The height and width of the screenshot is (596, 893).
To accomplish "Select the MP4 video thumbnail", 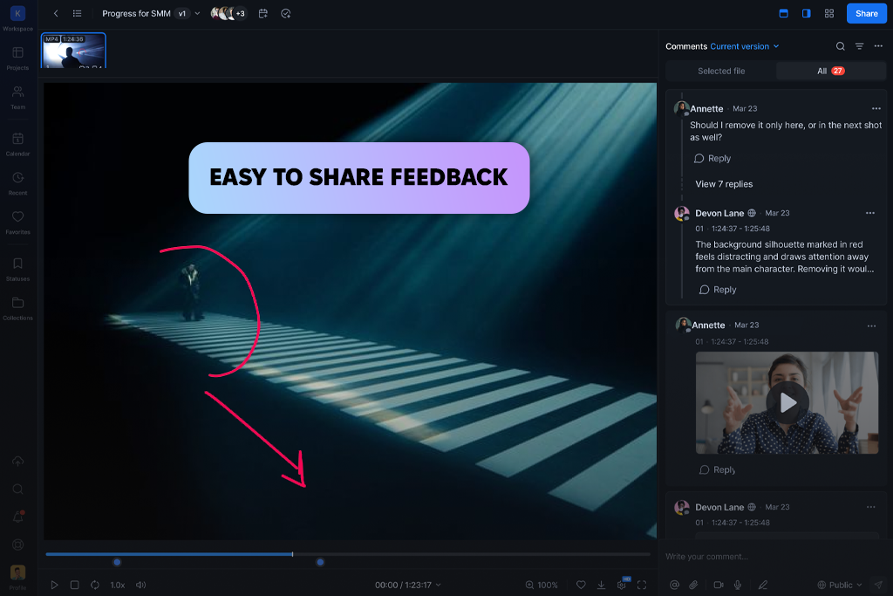I will 73,51.
